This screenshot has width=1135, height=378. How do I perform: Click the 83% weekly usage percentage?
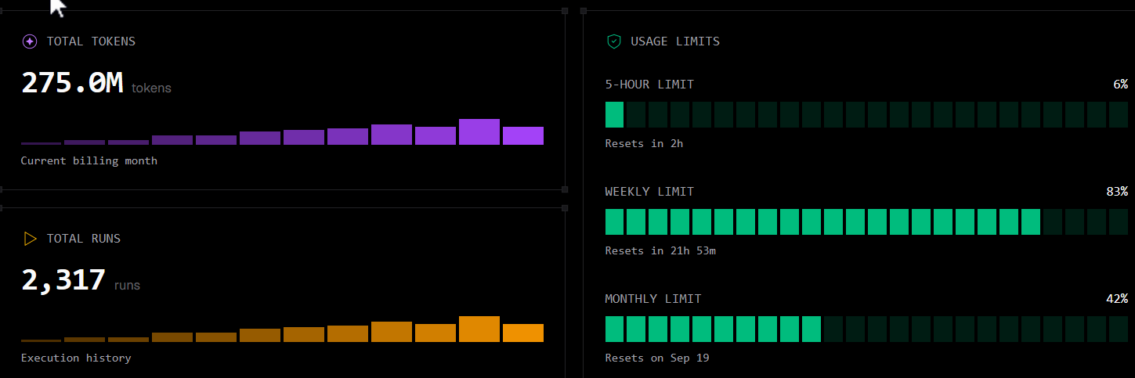click(x=1117, y=192)
